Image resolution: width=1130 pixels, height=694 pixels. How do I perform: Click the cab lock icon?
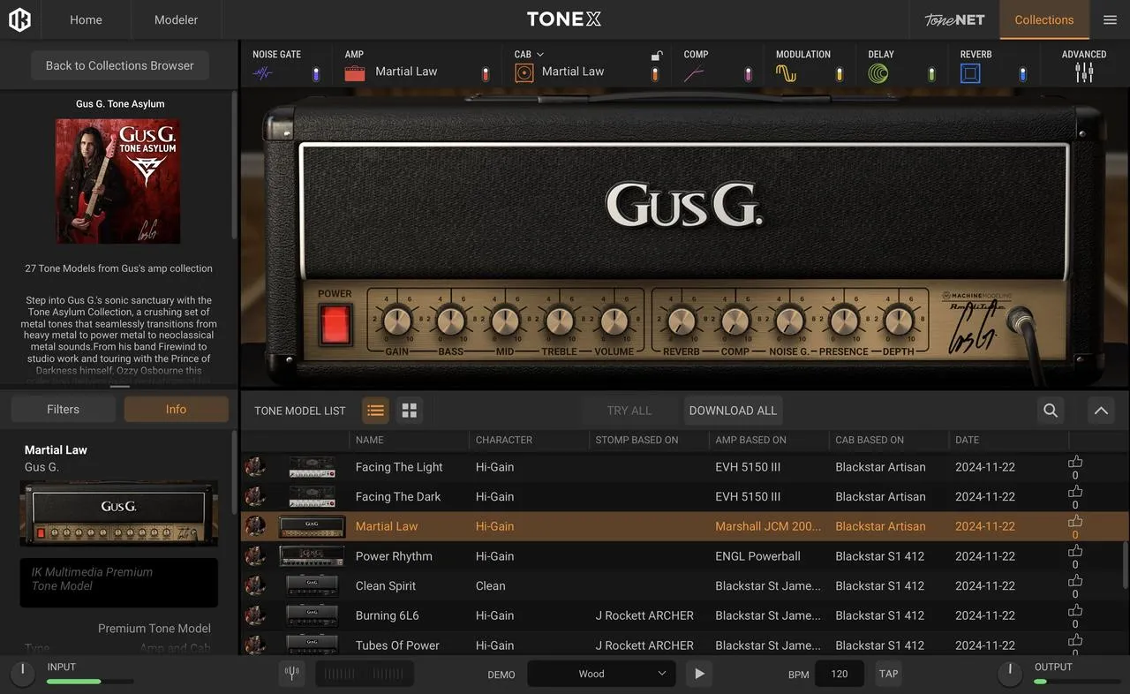(656, 56)
